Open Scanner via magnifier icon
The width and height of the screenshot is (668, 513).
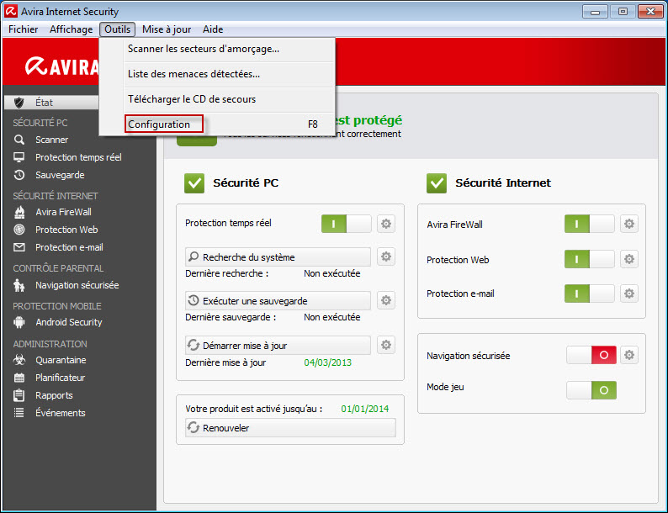[19, 140]
